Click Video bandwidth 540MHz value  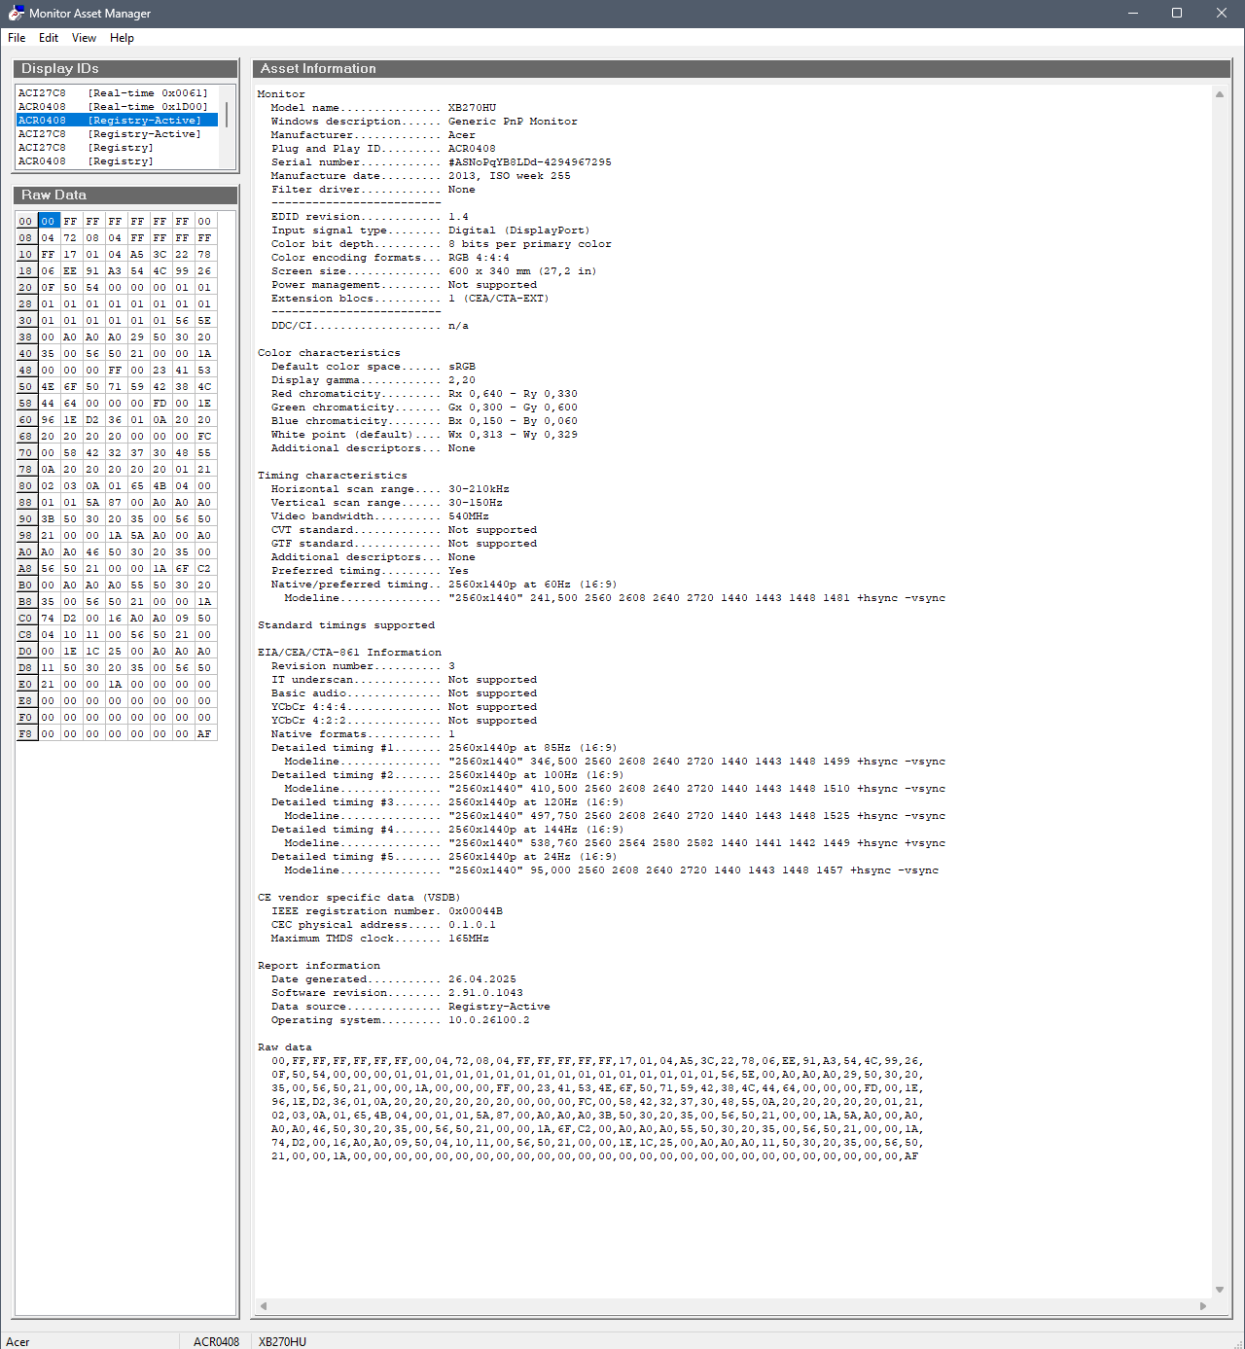click(469, 516)
